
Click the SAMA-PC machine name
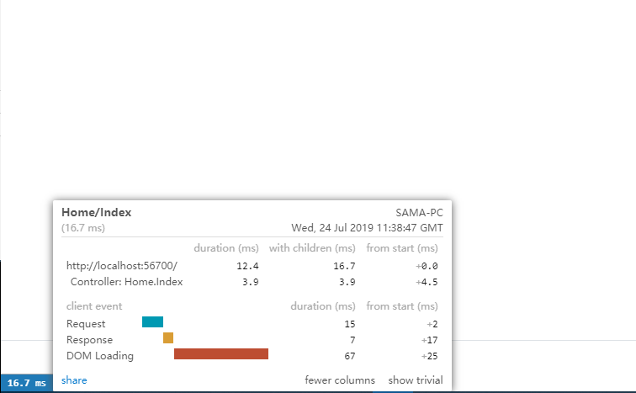tap(419, 213)
